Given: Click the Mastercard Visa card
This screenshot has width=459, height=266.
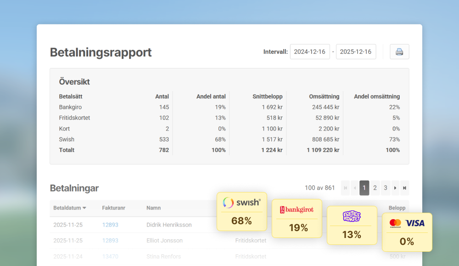Looking at the screenshot, I should coord(407,232).
